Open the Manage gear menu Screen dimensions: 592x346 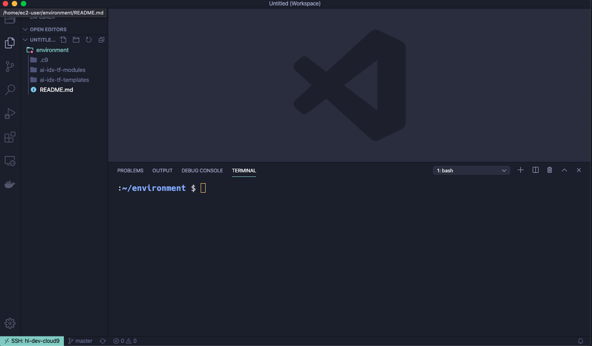click(x=10, y=323)
